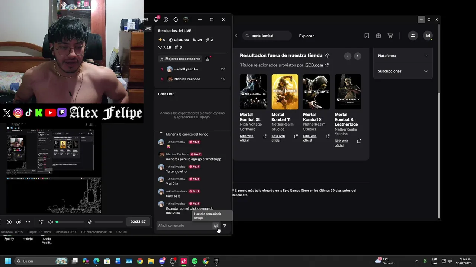Click chat message 'Y el 2ko'

point(172,184)
